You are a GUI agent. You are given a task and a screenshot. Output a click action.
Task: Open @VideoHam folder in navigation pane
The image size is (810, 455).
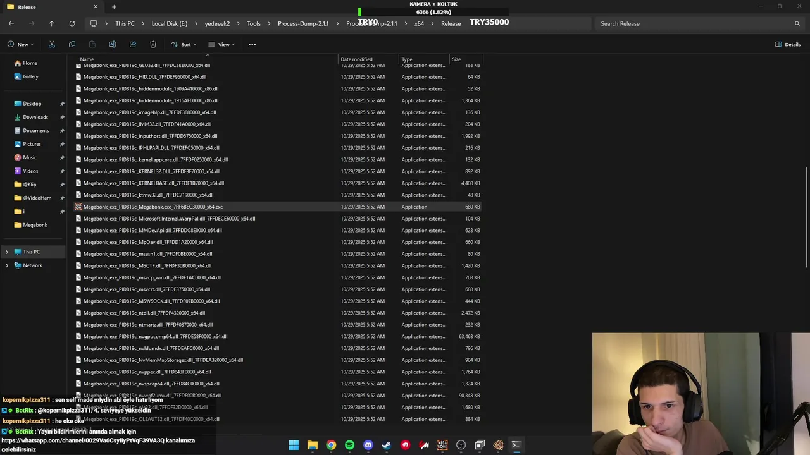pos(37,198)
